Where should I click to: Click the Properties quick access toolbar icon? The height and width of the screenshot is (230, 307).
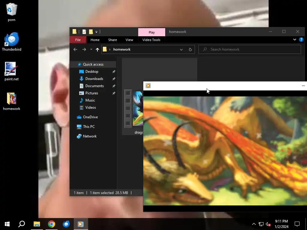tap(84, 32)
